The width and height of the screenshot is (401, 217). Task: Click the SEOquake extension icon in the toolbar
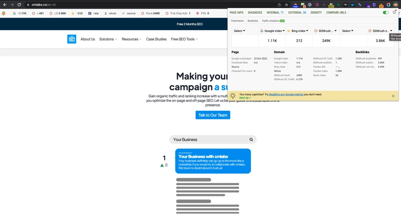(396, 4)
